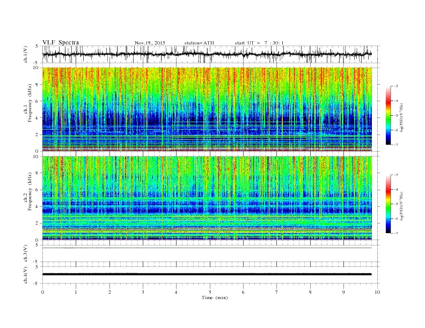Click the "start UT = 7 :30: 1" text
The width and height of the screenshot is (425, 328).
click(259, 43)
